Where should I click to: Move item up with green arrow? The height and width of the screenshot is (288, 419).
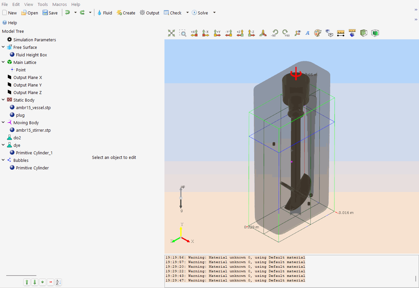[x=27, y=282]
